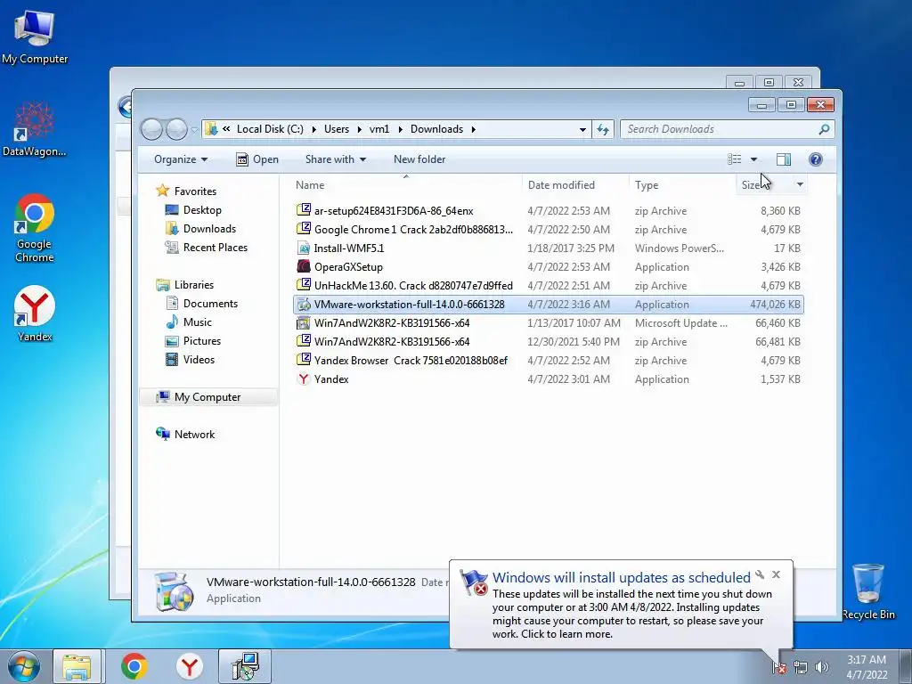Select the Yandex Browser Crack archive
The image size is (912, 684).
[x=548, y=361]
